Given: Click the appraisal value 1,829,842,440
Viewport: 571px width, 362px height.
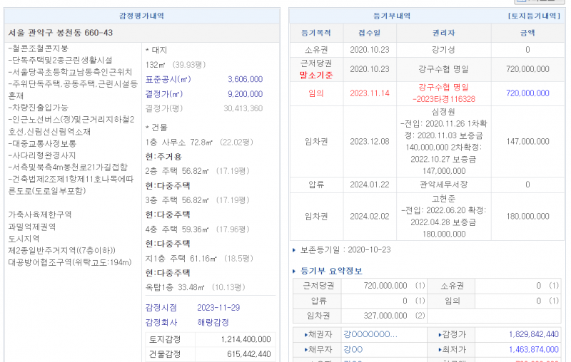Looking at the screenshot, I should [x=535, y=334].
